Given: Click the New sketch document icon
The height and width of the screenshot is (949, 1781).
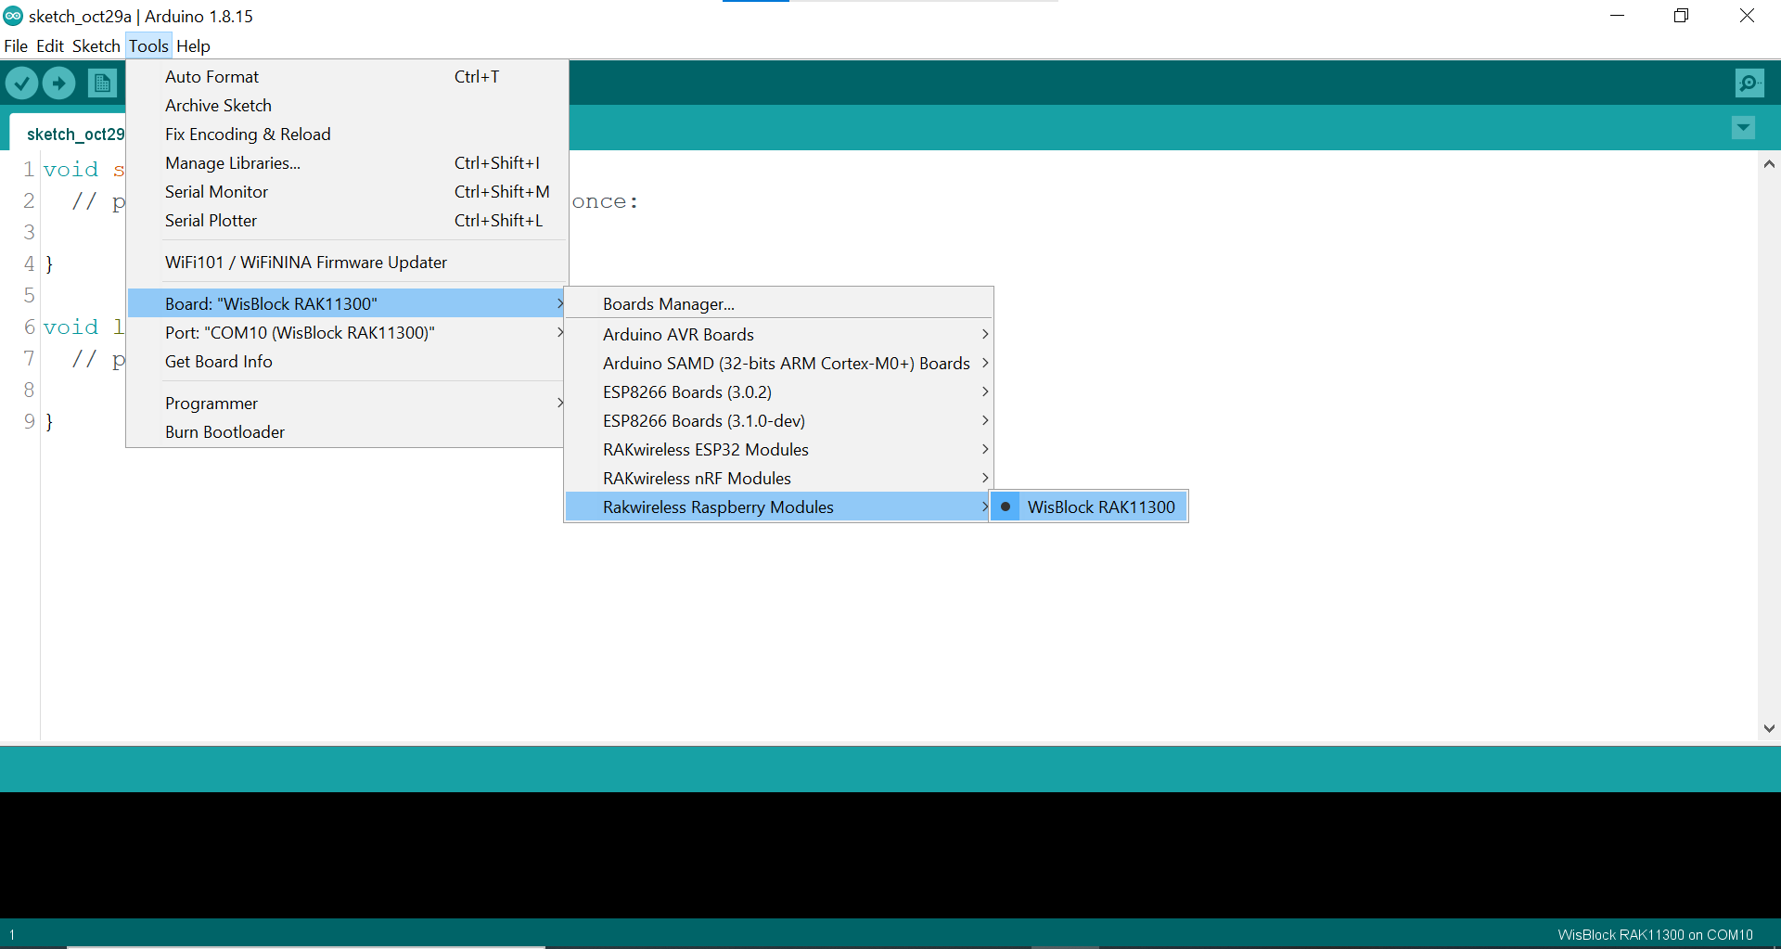Looking at the screenshot, I should [103, 83].
